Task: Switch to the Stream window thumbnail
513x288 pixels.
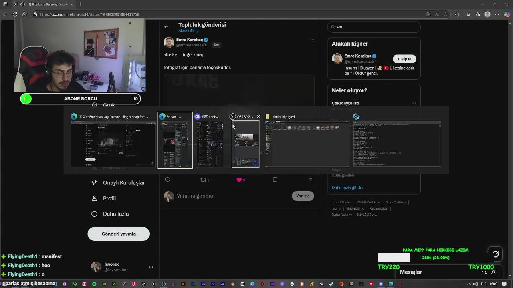Action: point(175,144)
